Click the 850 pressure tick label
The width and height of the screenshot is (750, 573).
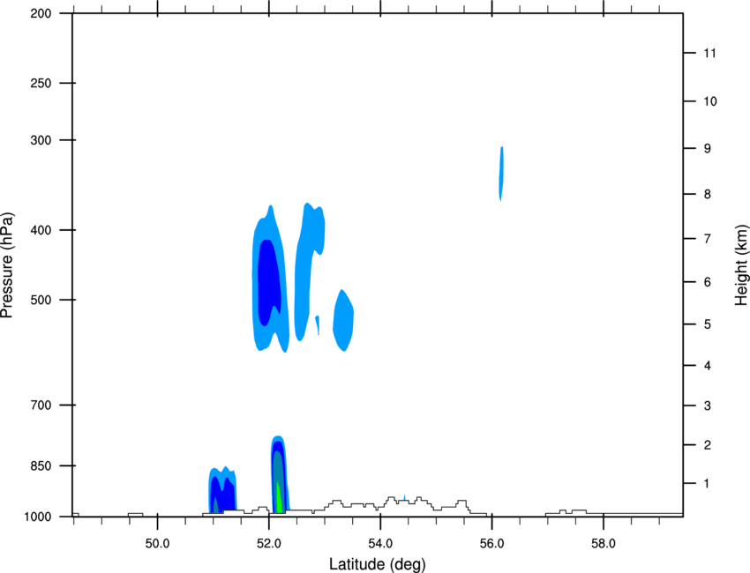[x=41, y=465]
